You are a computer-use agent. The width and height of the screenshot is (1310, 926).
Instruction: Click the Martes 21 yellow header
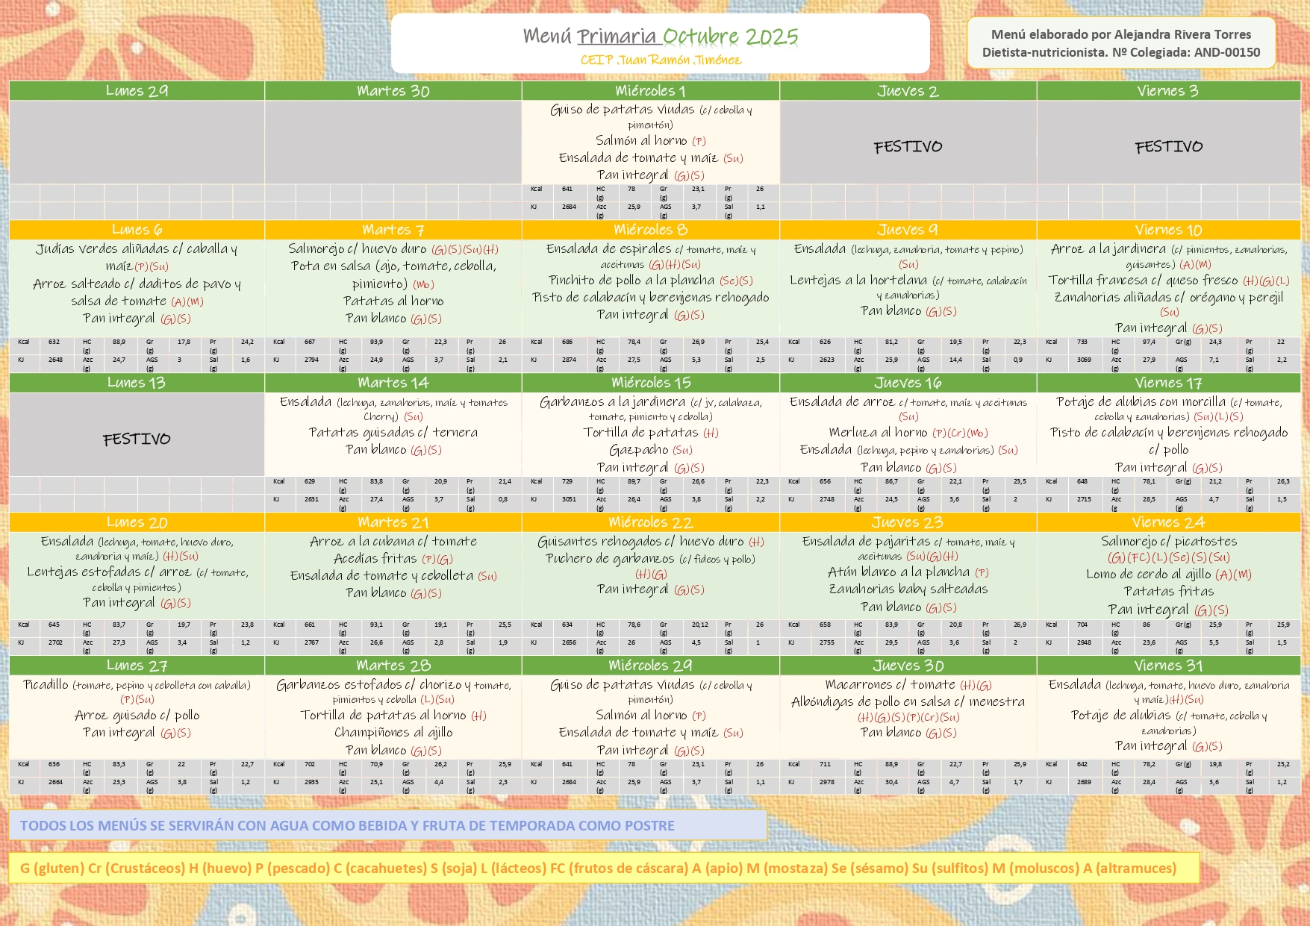click(x=393, y=522)
